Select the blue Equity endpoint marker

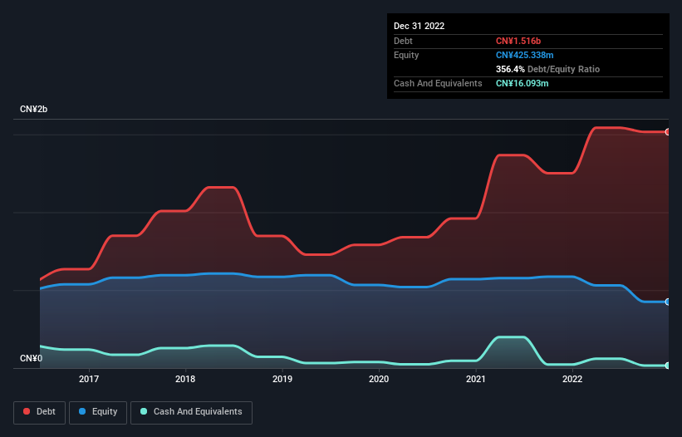pyautogui.click(x=668, y=302)
